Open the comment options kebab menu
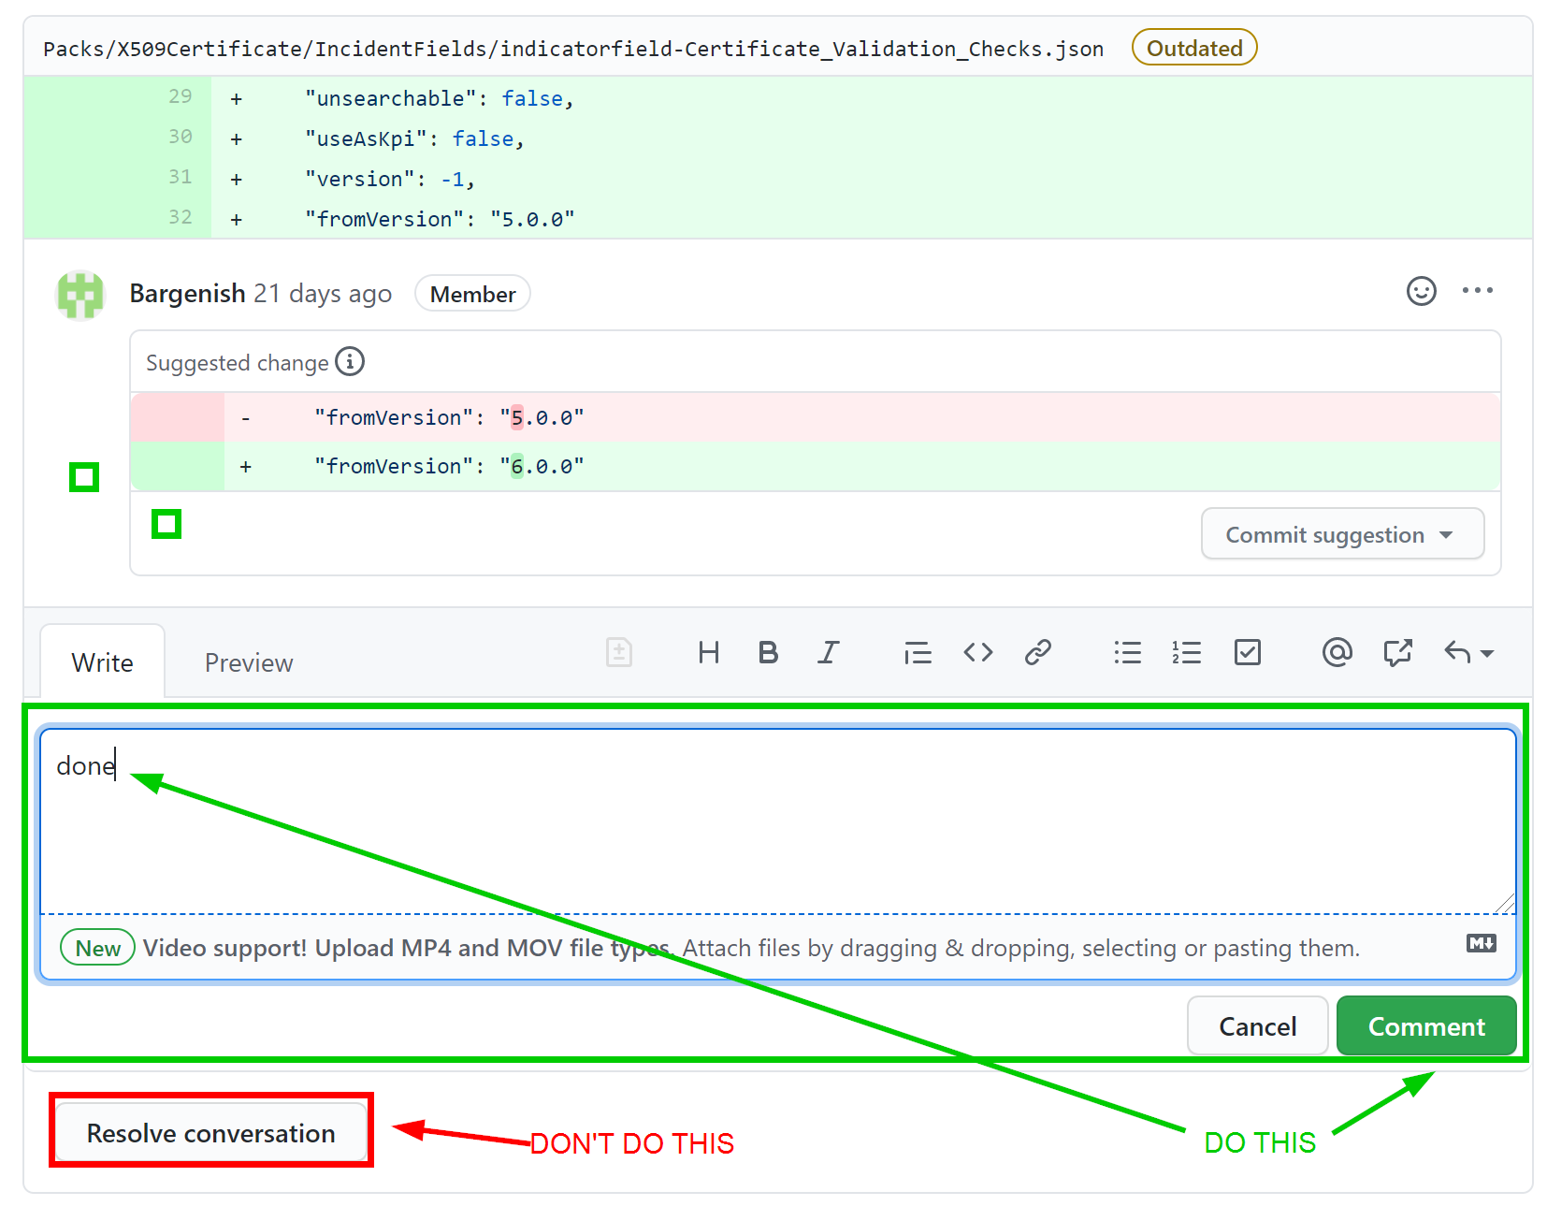Image resolution: width=1547 pixels, height=1206 pixels. [x=1478, y=291]
